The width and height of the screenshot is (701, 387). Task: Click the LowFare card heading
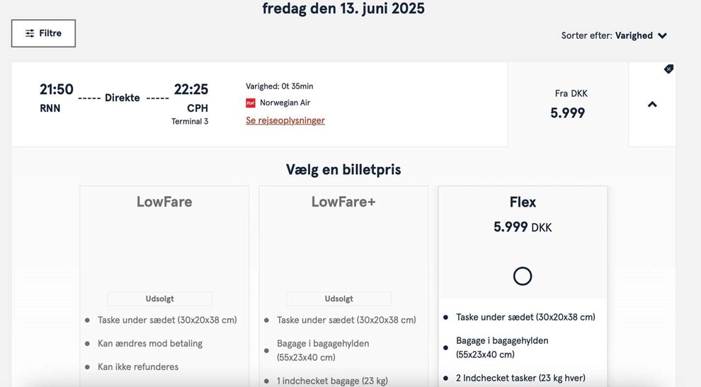164,202
